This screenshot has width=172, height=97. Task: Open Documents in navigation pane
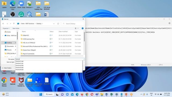coord(10,46)
